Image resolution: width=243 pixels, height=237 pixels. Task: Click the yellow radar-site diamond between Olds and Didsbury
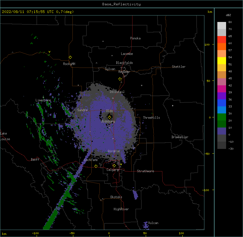109,117
